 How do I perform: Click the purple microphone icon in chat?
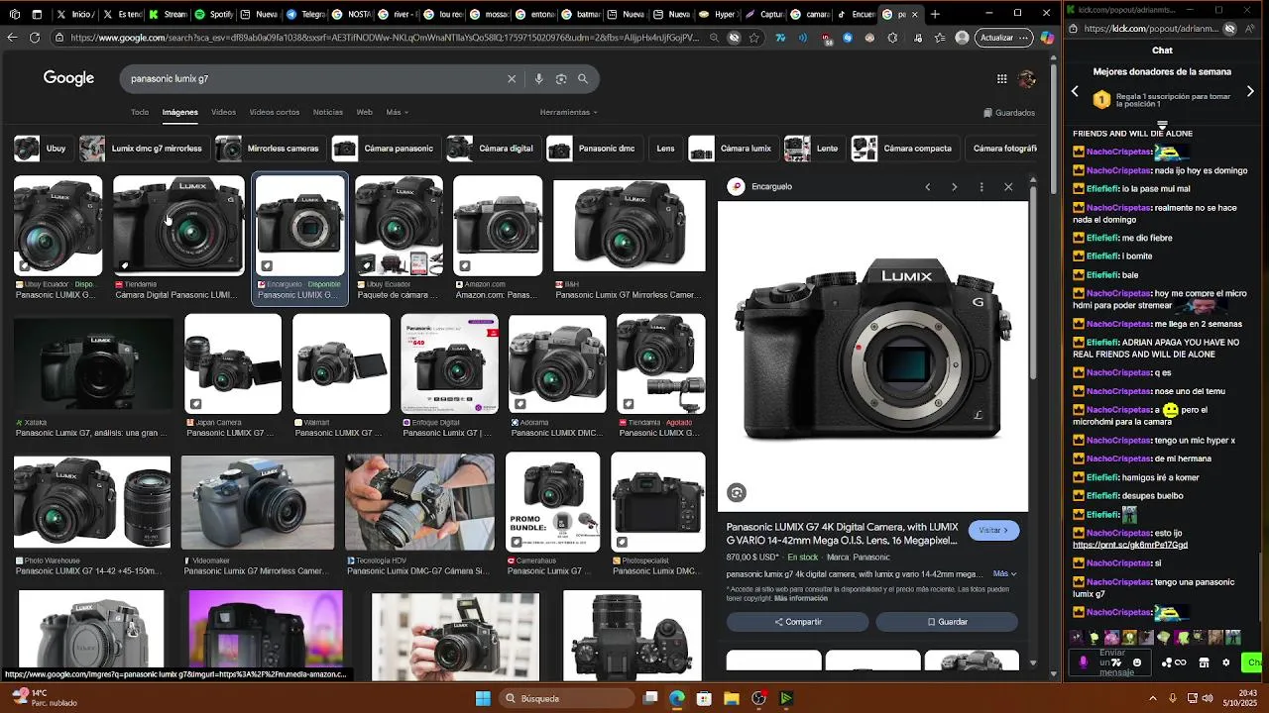pos(1083,662)
